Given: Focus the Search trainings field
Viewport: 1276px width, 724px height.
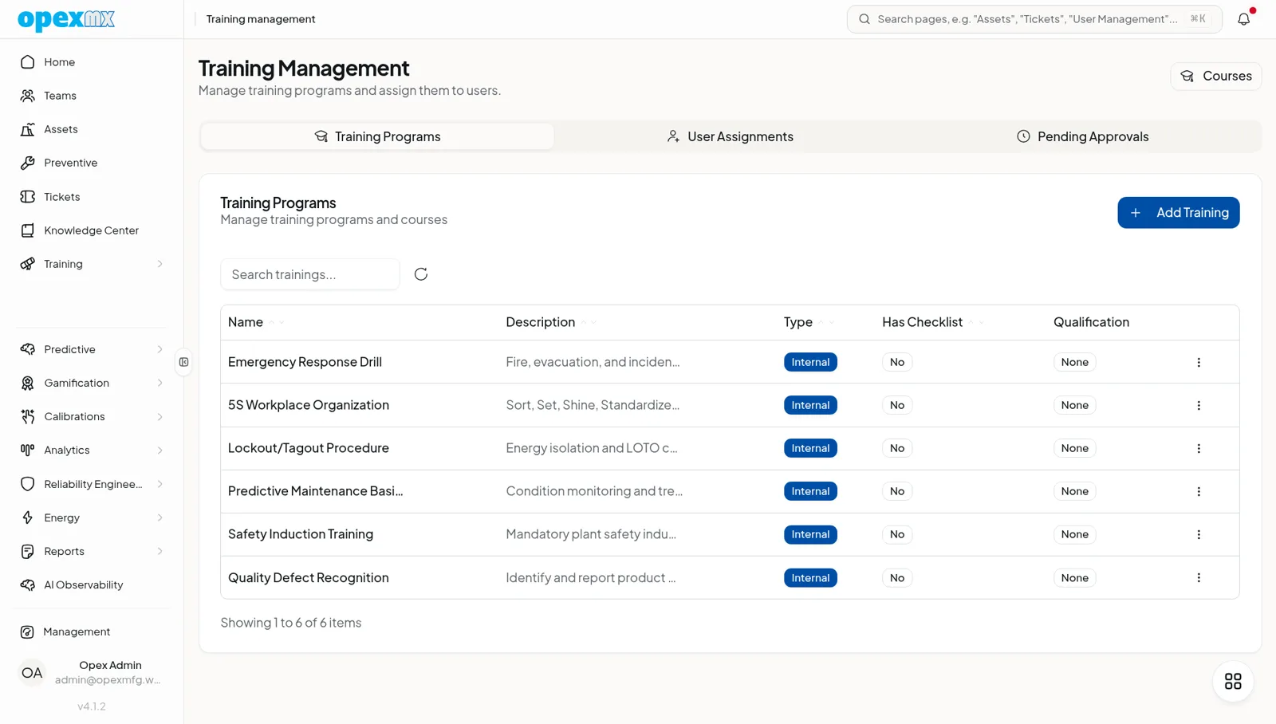Looking at the screenshot, I should [x=310, y=274].
